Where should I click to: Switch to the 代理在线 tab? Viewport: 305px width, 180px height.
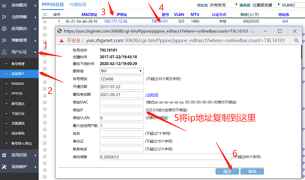(78, 4)
